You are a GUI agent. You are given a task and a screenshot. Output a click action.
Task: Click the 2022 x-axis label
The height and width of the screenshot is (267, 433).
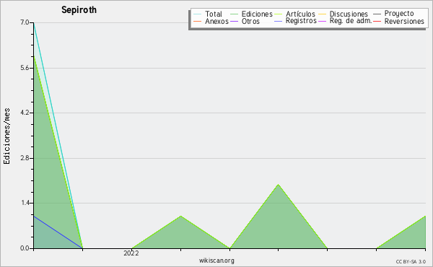click(131, 253)
